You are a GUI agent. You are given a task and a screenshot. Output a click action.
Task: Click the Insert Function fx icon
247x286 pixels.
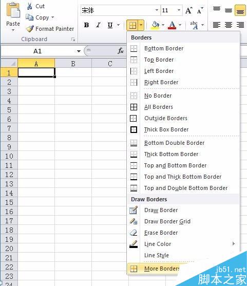121,51
